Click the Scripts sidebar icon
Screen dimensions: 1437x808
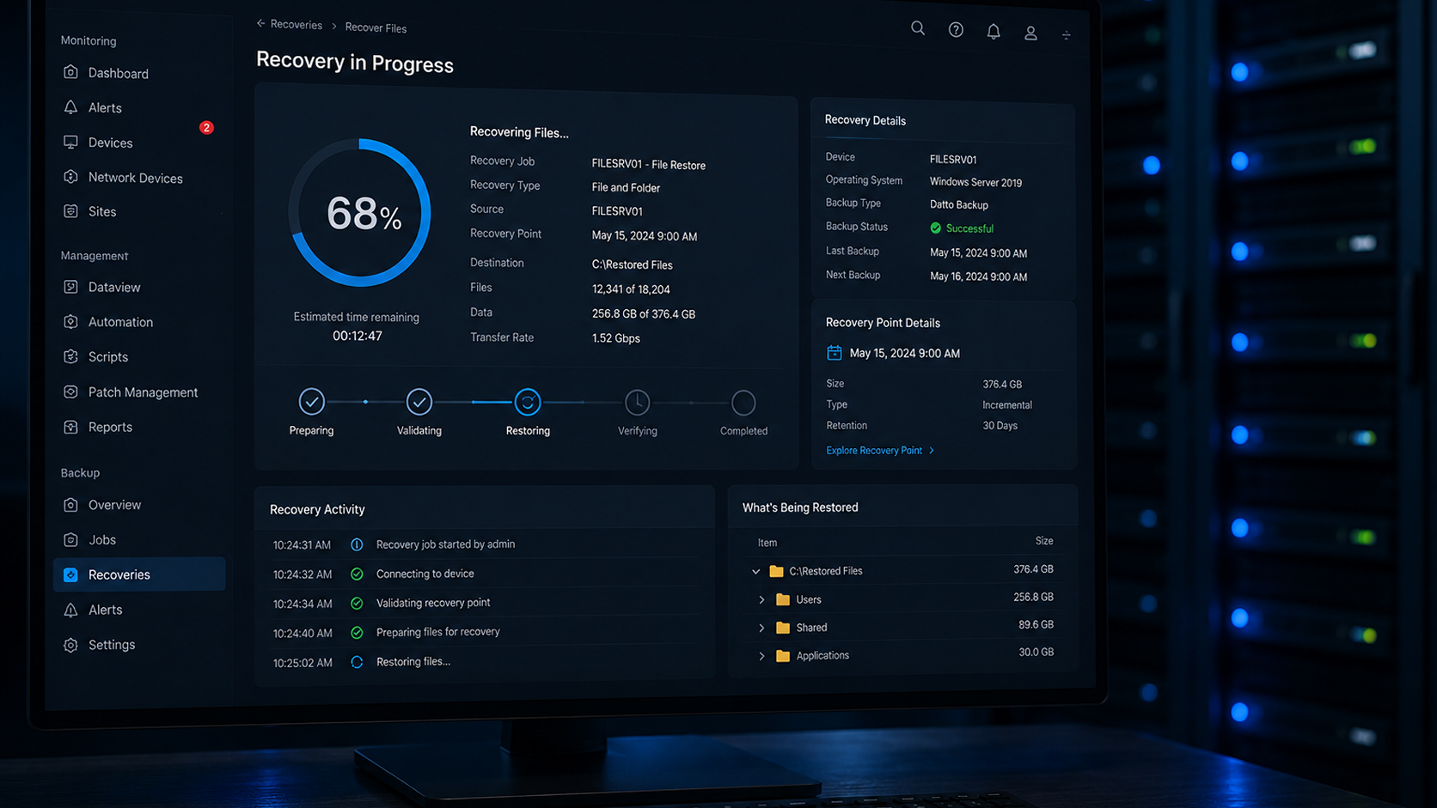70,356
